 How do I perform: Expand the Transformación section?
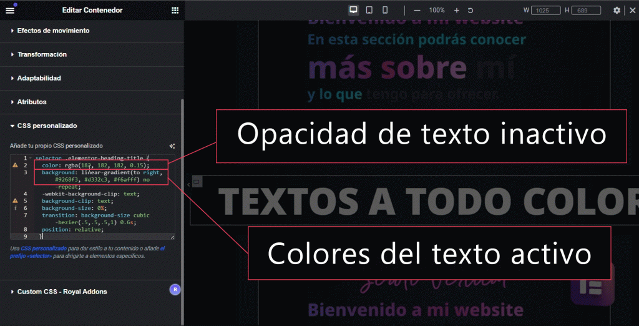point(42,54)
